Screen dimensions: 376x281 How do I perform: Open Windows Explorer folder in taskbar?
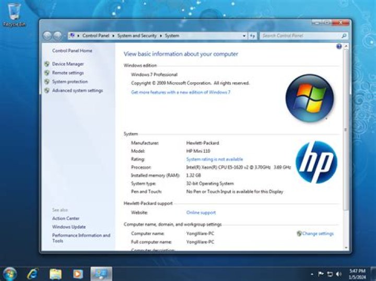click(x=55, y=274)
